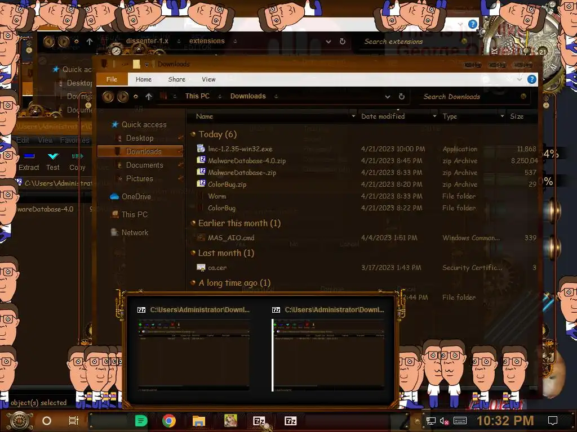Launch Google Chrome from the taskbar
Viewport: 577px width, 432px height.
[169, 421]
